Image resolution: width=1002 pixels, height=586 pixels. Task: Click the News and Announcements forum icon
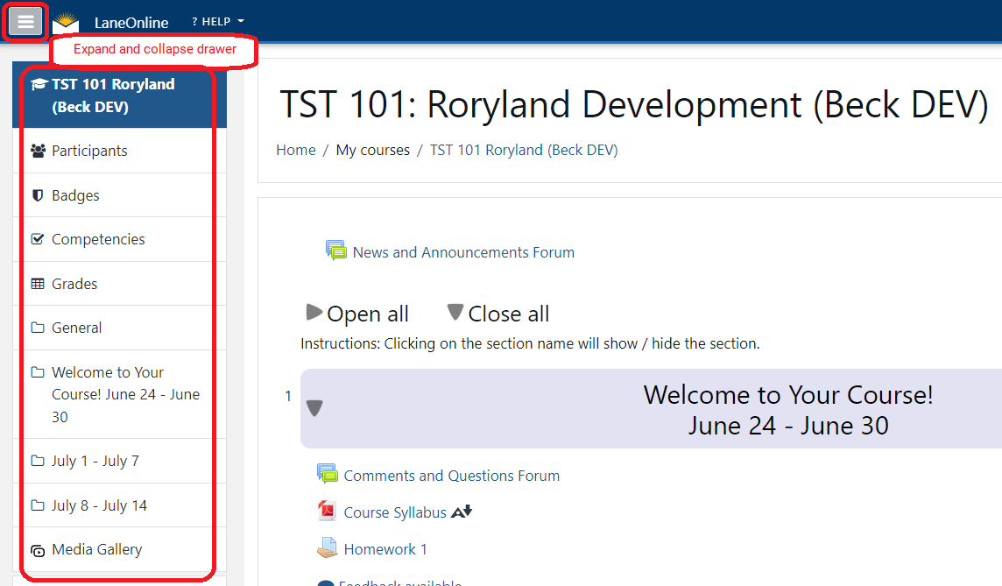click(x=336, y=251)
